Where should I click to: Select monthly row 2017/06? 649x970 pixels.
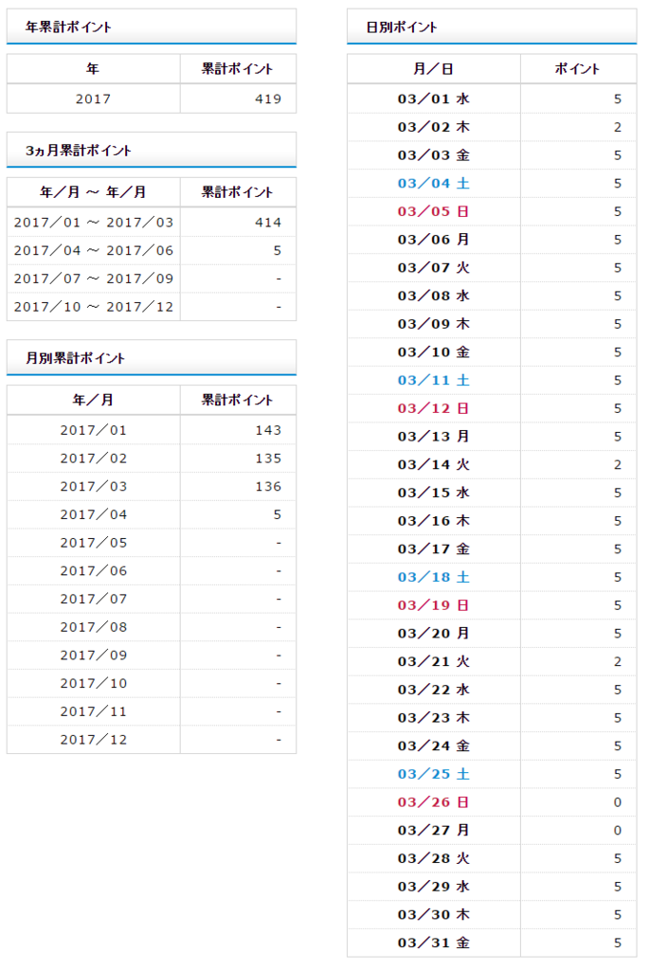[x=152, y=571]
